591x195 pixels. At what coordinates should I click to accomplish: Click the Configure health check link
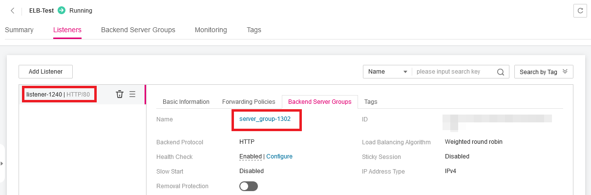[279, 156]
